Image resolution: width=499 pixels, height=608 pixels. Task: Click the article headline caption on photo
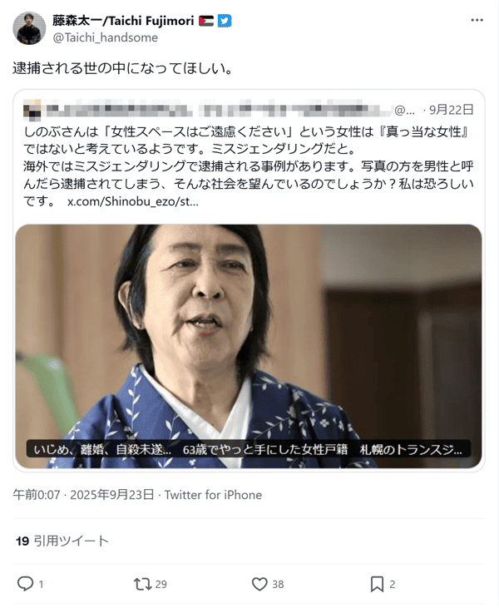click(248, 449)
